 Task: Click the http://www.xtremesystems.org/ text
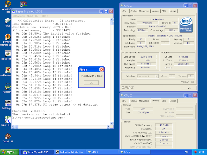39,118
